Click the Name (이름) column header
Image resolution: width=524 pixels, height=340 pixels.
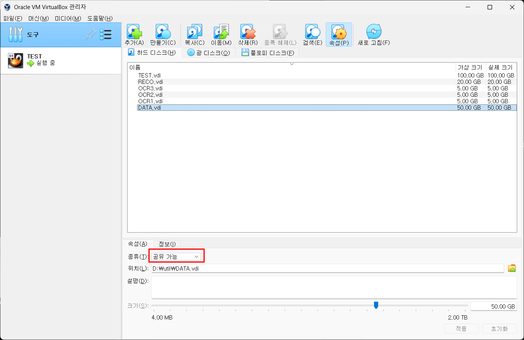click(x=291, y=67)
